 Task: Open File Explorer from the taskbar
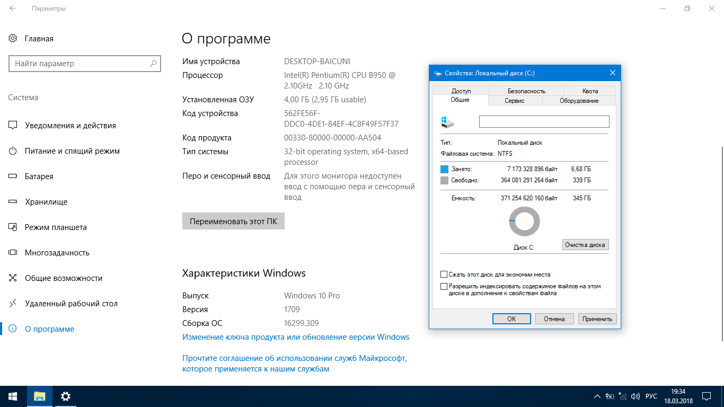click(40, 396)
